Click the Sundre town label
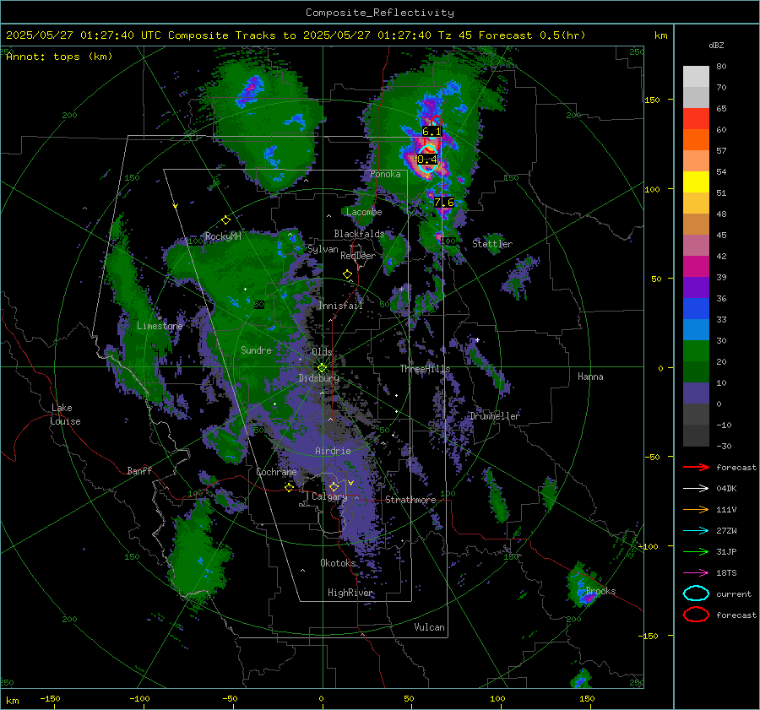 coord(256,350)
